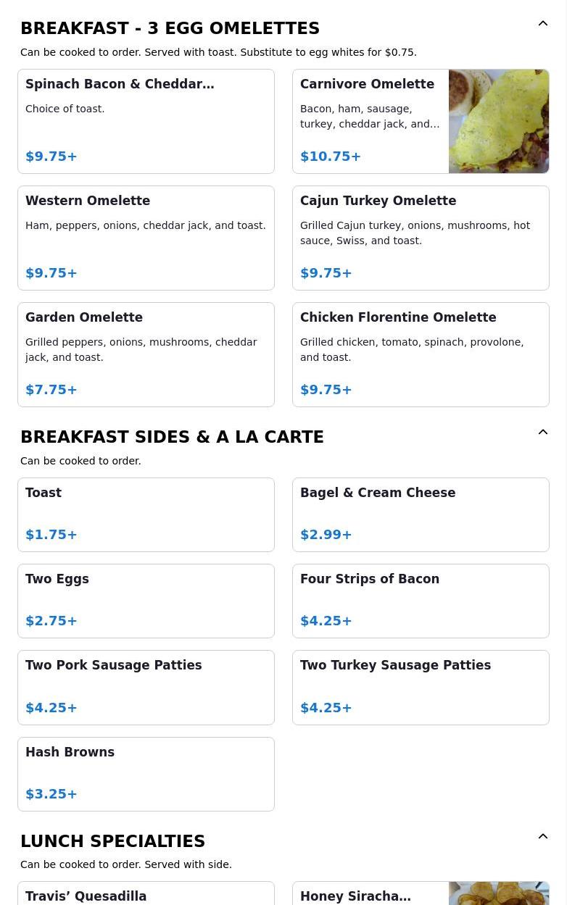Click the Carnivore Omelette $10.75+ price
The height and width of the screenshot is (905, 567).
click(331, 157)
